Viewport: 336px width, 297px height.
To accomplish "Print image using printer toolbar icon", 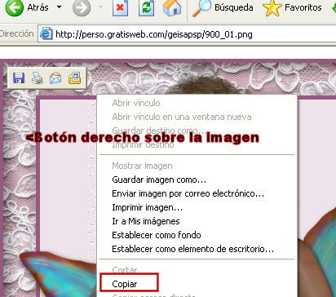I will click(38, 78).
